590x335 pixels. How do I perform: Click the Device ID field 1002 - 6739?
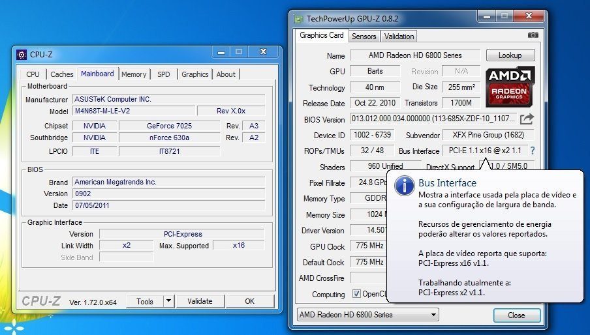click(x=373, y=135)
